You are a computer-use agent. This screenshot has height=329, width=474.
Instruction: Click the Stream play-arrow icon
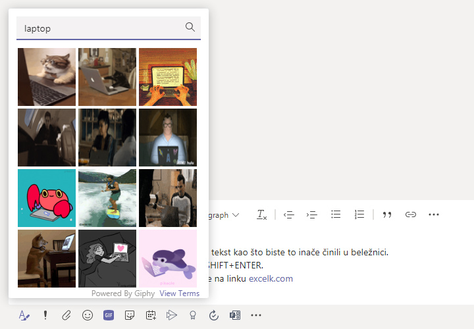[172, 315]
